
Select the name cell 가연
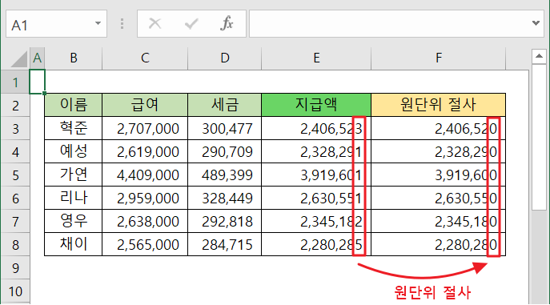click(74, 175)
